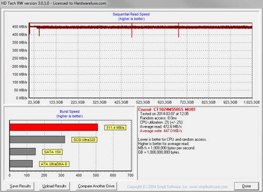Click the Done button
The height and width of the screenshot is (192, 263).
pyautogui.click(x=246, y=186)
